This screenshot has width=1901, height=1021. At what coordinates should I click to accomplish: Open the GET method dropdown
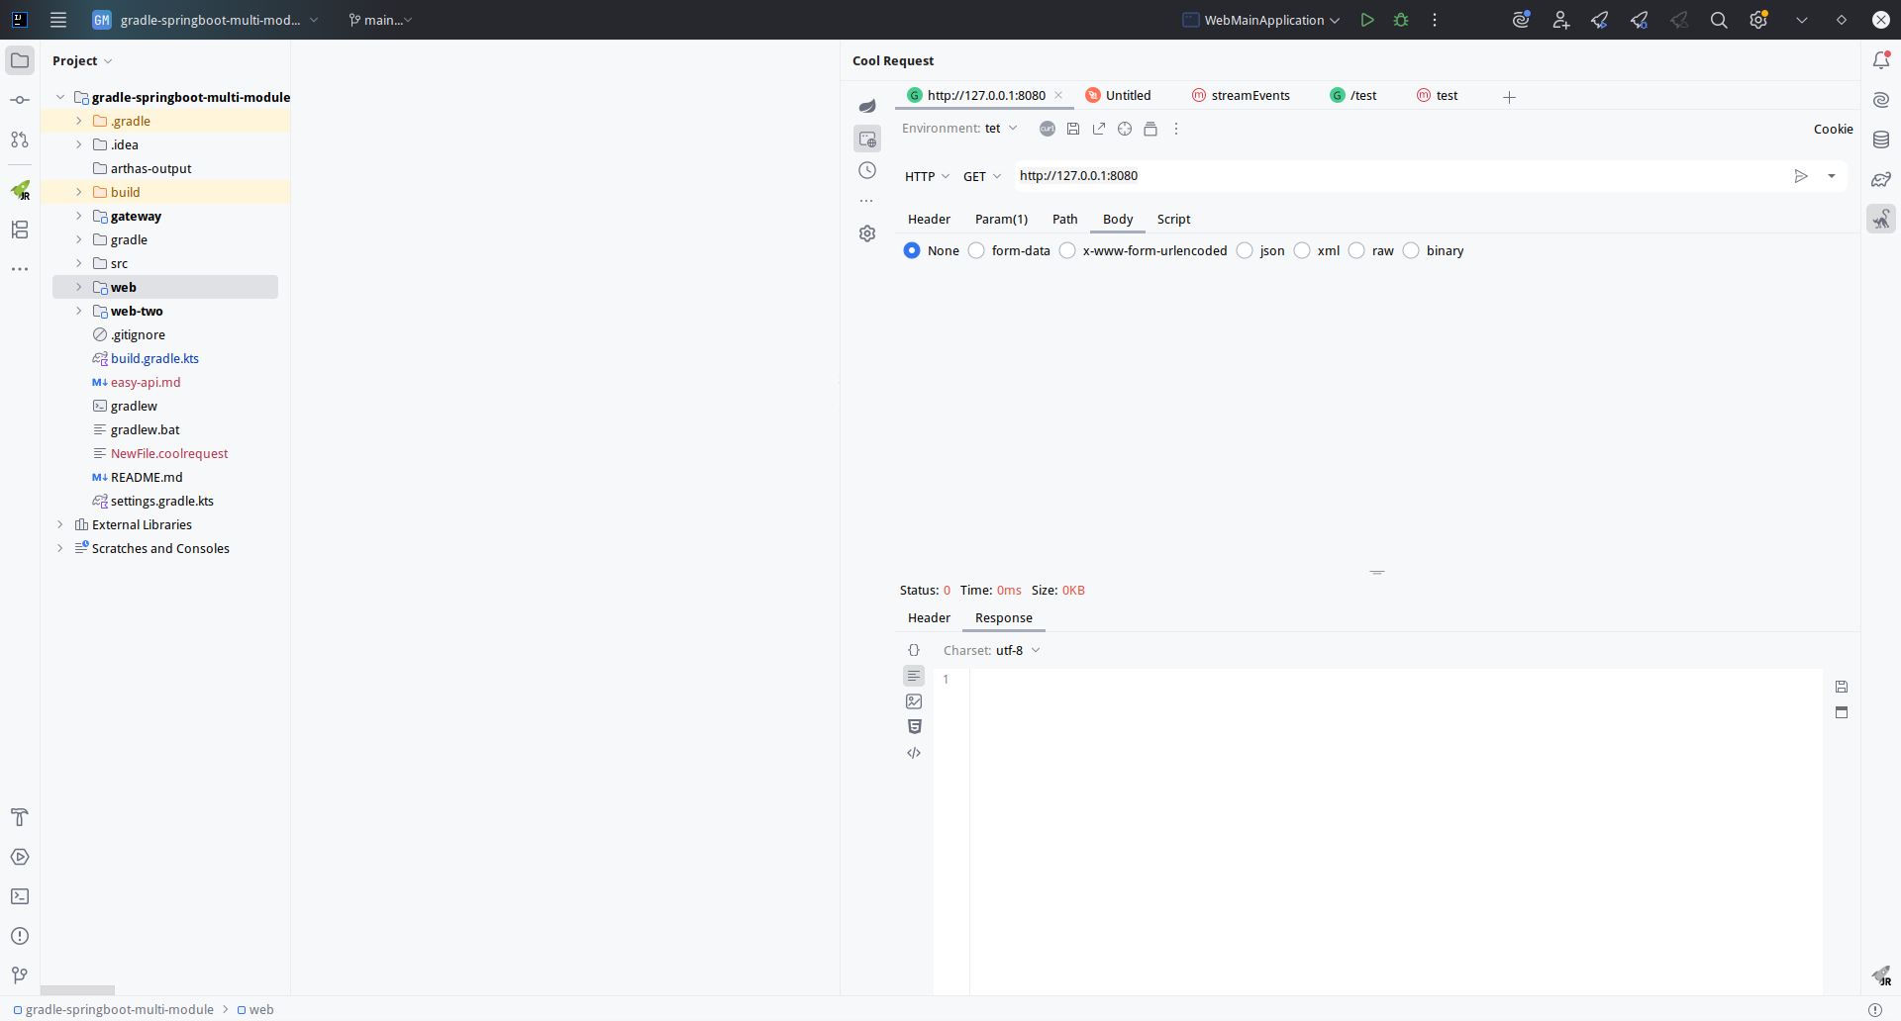point(982,176)
